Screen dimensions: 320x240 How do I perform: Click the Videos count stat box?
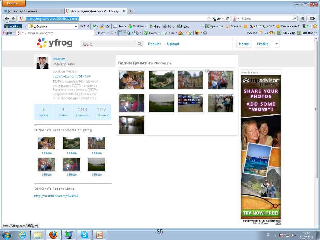point(63,112)
